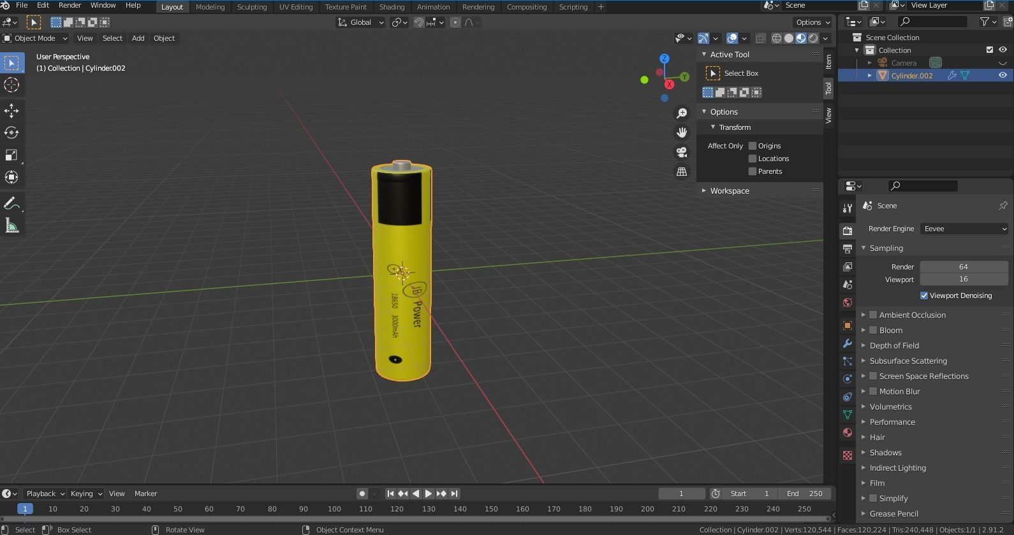Add new workspace with plus button
The width and height of the screenshot is (1014, 535).
tap(601, 6)
